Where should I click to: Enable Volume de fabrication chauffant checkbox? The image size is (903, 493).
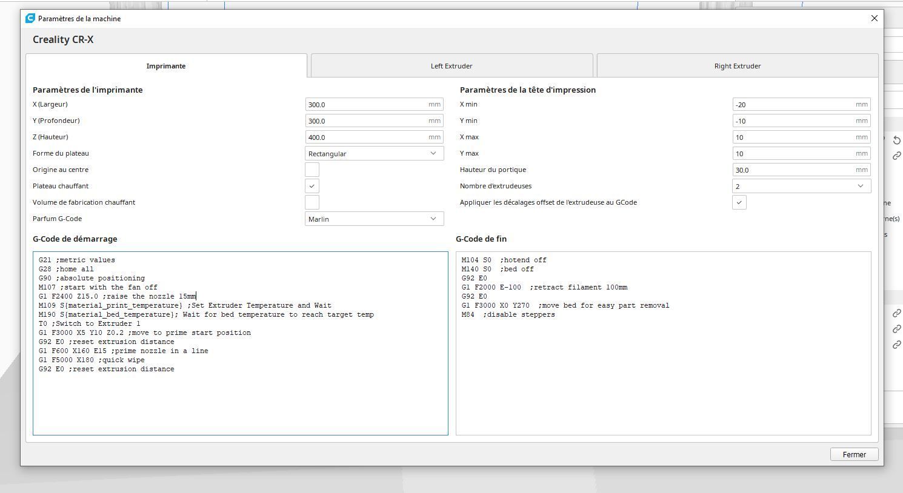pos(312,202)
